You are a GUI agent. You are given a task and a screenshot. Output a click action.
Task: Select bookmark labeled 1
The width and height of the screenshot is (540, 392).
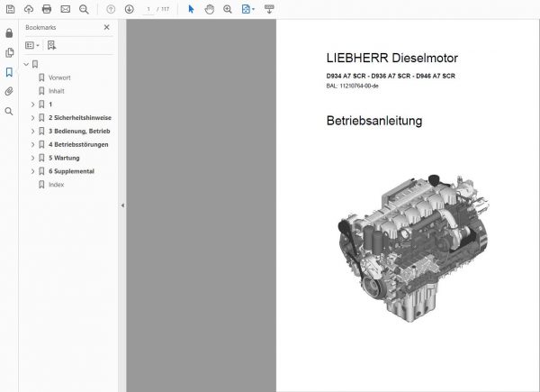[x=50, y=105]
